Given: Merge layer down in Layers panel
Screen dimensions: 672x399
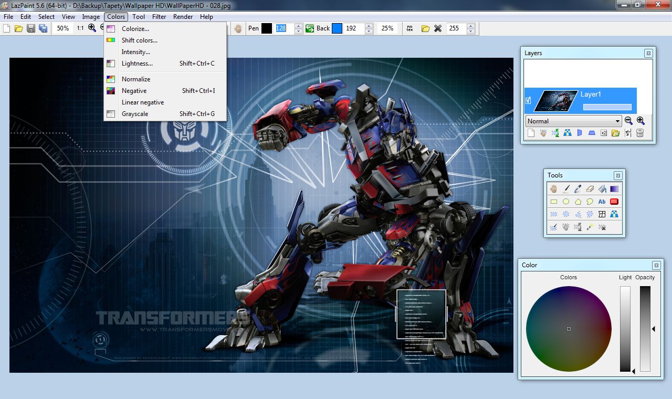Looking at the screenshot, I should point(627,133).
